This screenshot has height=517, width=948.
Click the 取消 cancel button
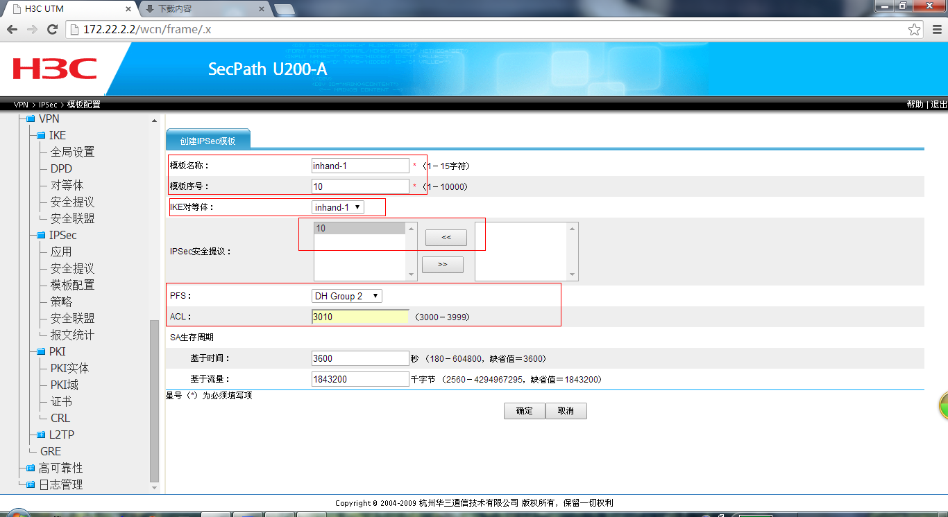click(566, 411)
